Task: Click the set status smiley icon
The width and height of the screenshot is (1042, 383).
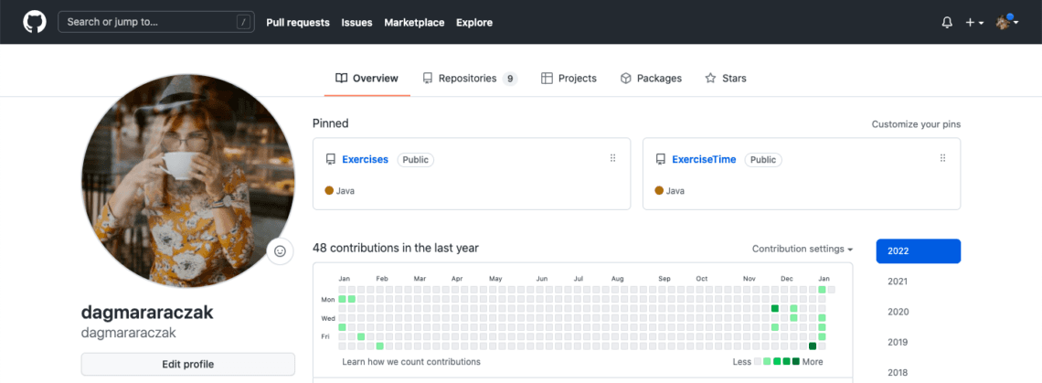Action: click(x=280, y=251)
